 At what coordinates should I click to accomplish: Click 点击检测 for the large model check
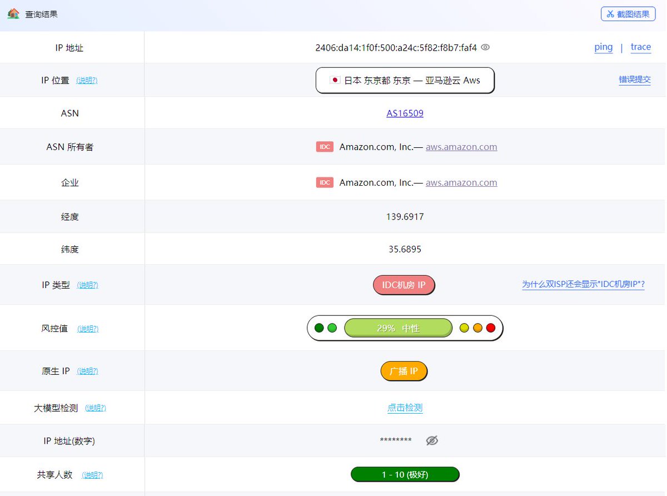click(x=405, y=408)
